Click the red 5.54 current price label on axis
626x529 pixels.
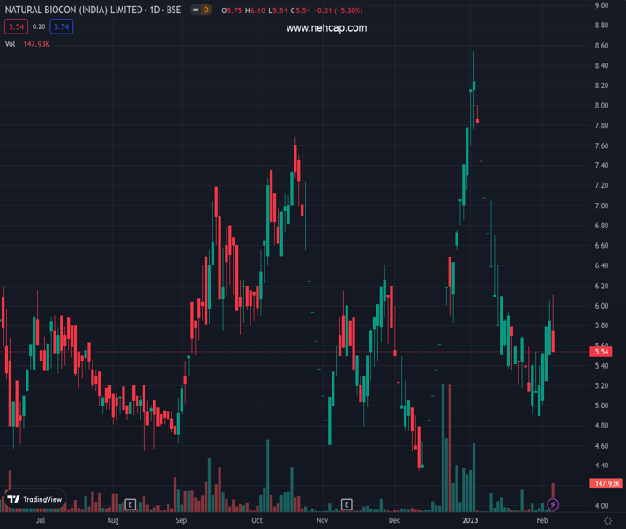point(602,352)
